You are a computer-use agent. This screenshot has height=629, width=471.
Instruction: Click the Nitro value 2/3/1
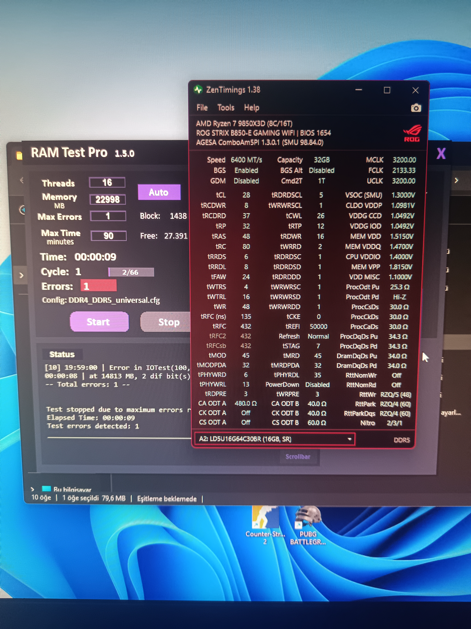(395, 423)
